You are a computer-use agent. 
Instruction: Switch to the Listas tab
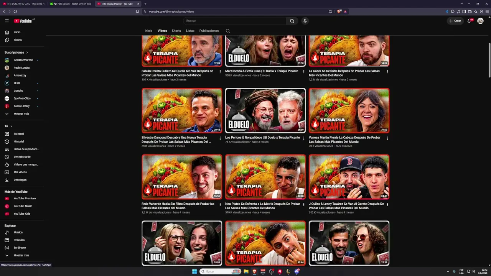point(190,31)
